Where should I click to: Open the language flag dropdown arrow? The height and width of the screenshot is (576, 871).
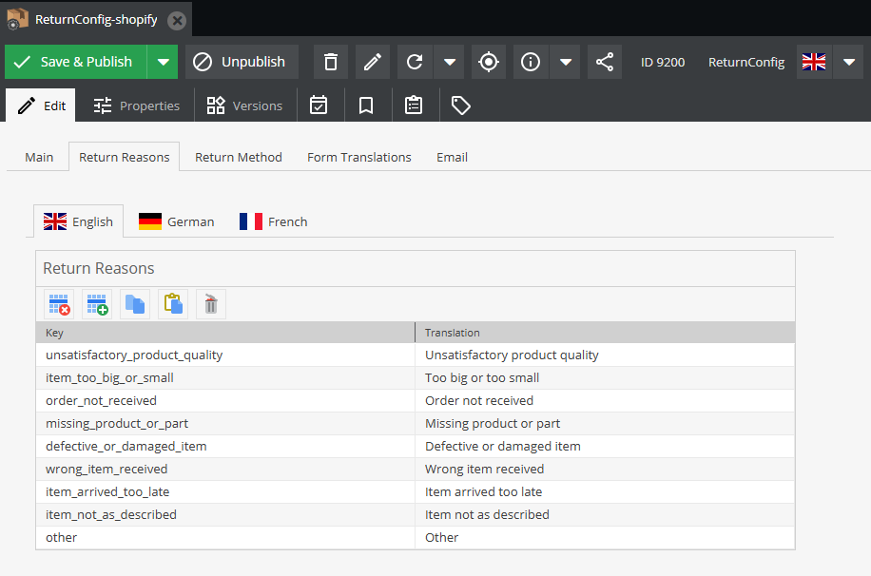click(x=848, y=62)
